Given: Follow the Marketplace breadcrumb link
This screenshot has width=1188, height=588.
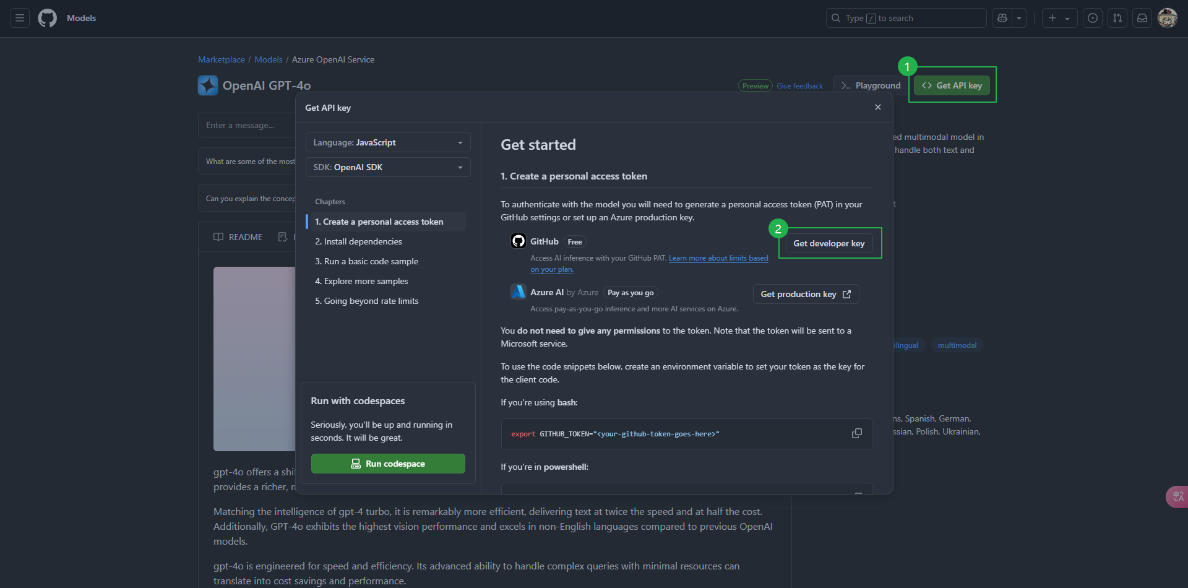Looking at the screenshot, I should tap(222, 59).
